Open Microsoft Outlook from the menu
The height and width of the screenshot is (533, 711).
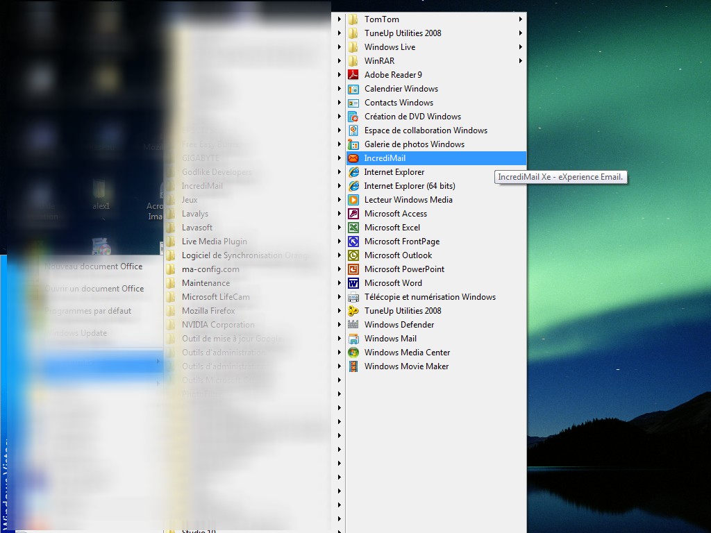click(398, 255)
